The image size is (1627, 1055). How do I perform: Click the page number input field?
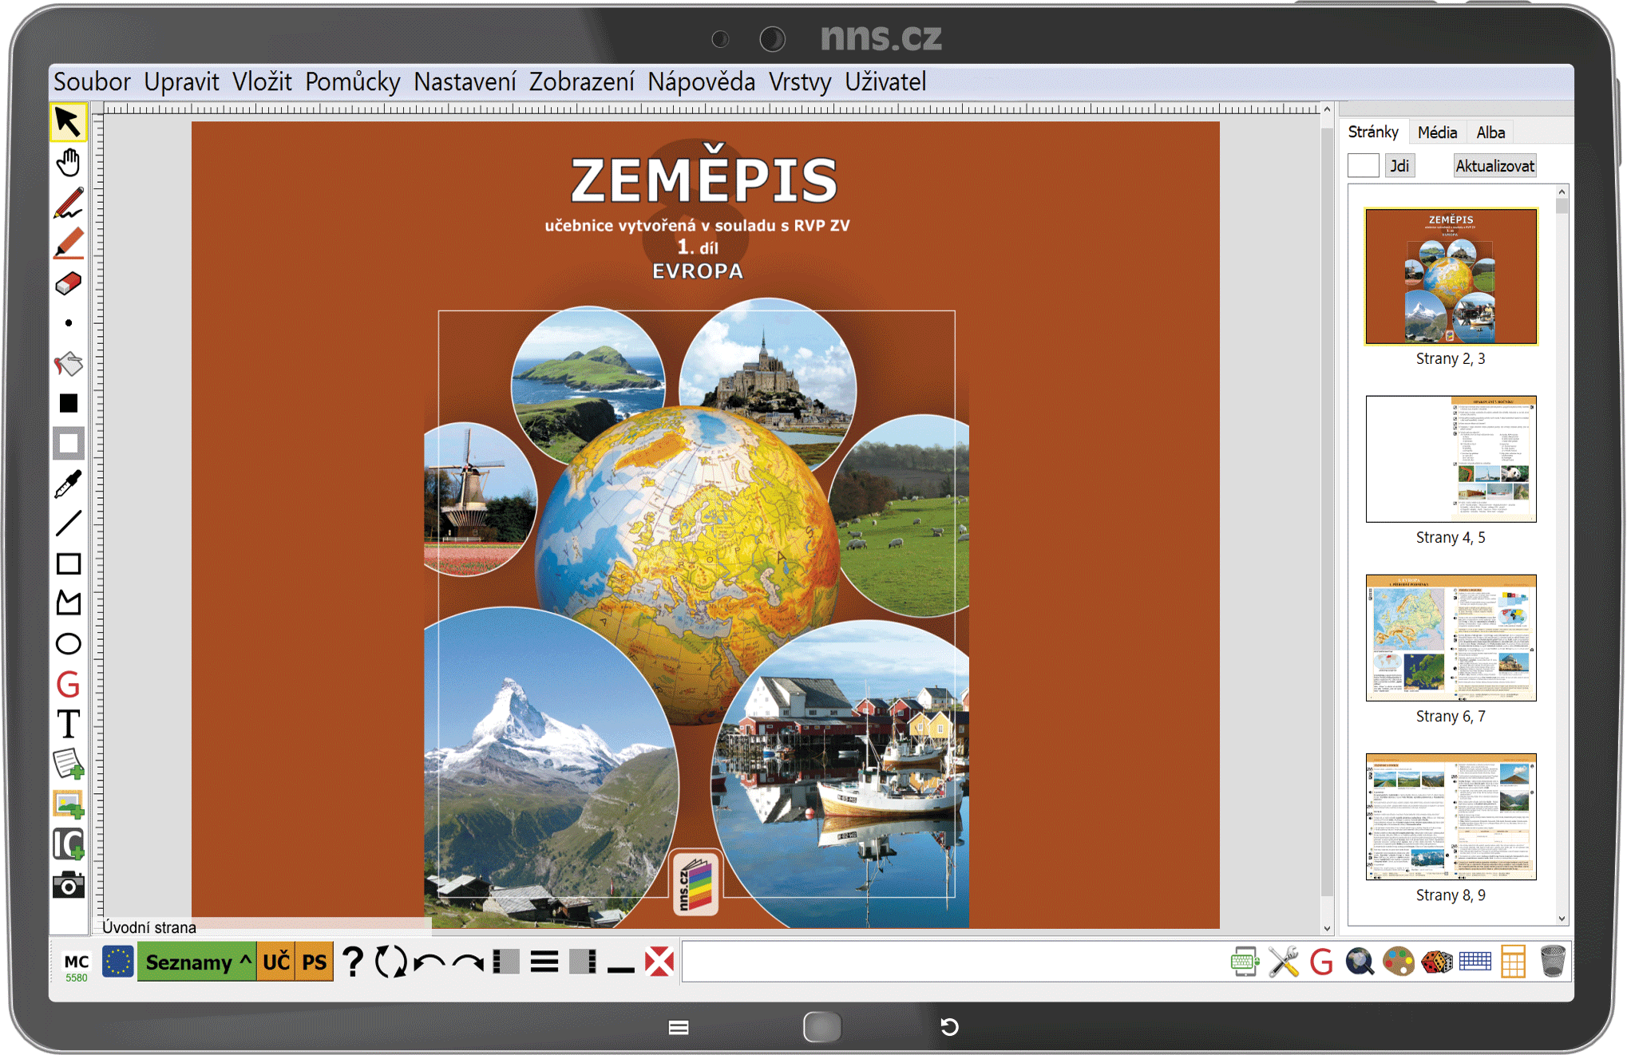coord(1363,166)
